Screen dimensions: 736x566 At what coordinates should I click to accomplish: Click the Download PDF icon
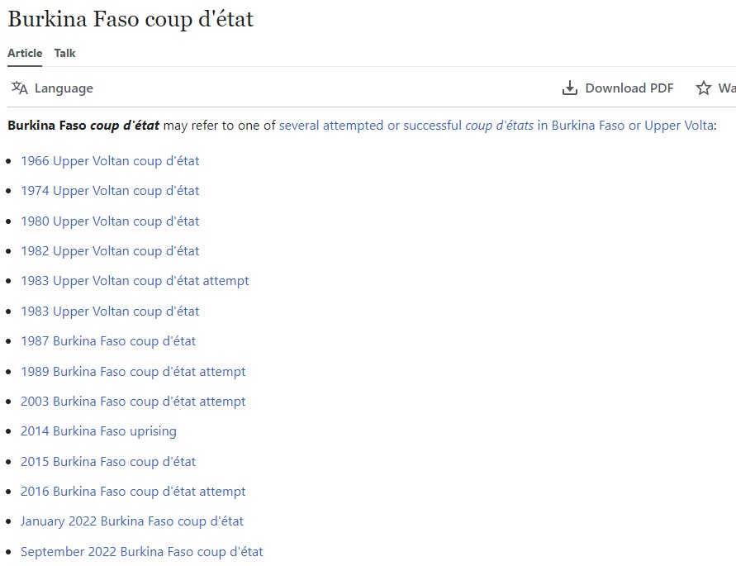[569, 88]
